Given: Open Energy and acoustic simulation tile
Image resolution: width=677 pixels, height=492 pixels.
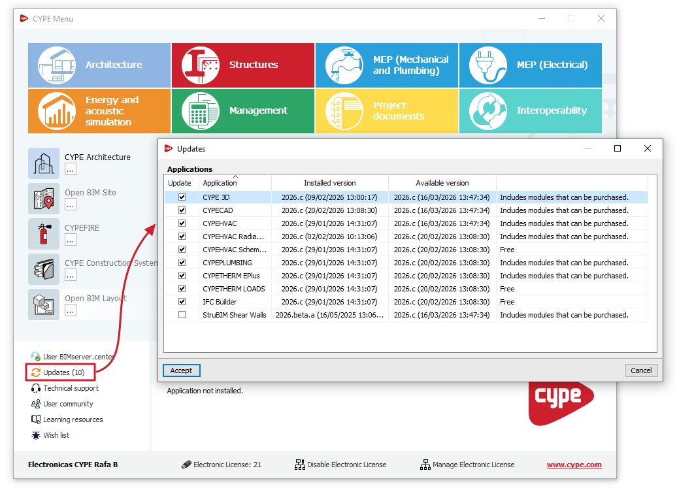Looking at the screenshot, I should (99, 111).
